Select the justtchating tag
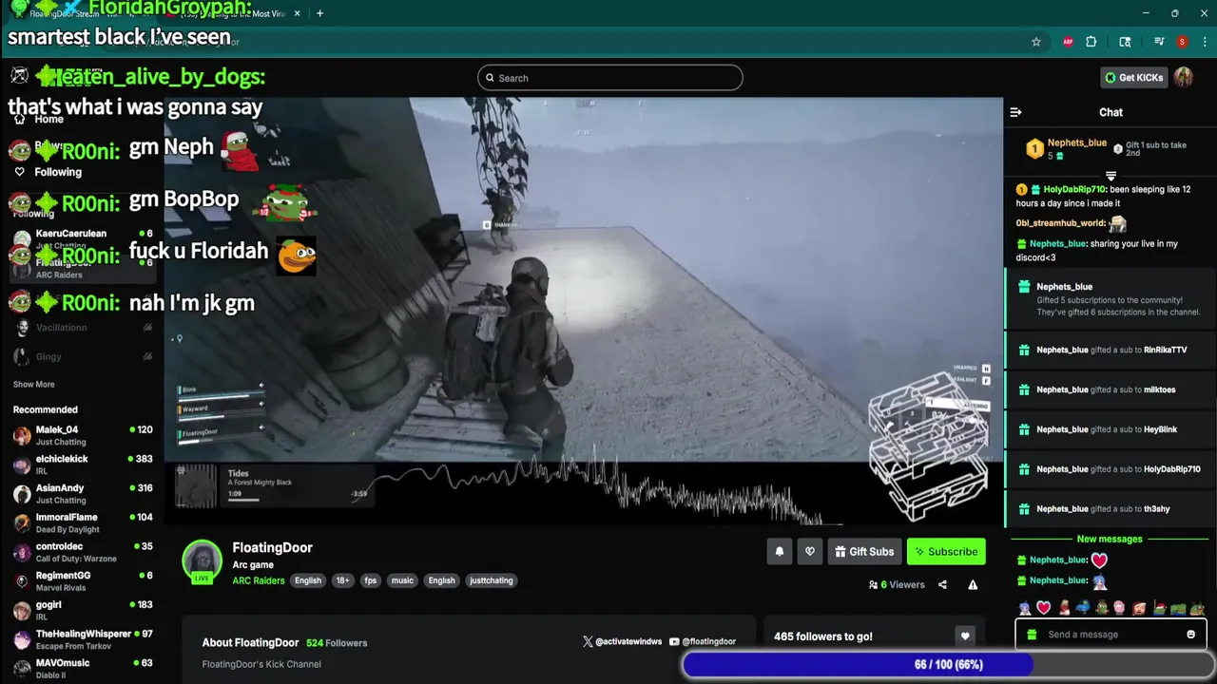This screenshot has height=684, width=1217. tap(492, 580)
